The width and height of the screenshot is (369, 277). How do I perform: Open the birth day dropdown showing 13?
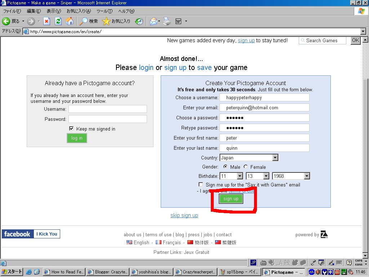(257, 176)
